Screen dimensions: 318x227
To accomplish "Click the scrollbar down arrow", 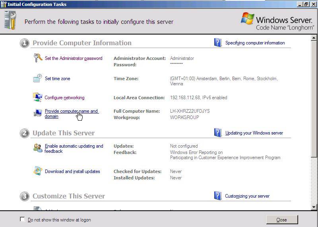I will (314, 207).
